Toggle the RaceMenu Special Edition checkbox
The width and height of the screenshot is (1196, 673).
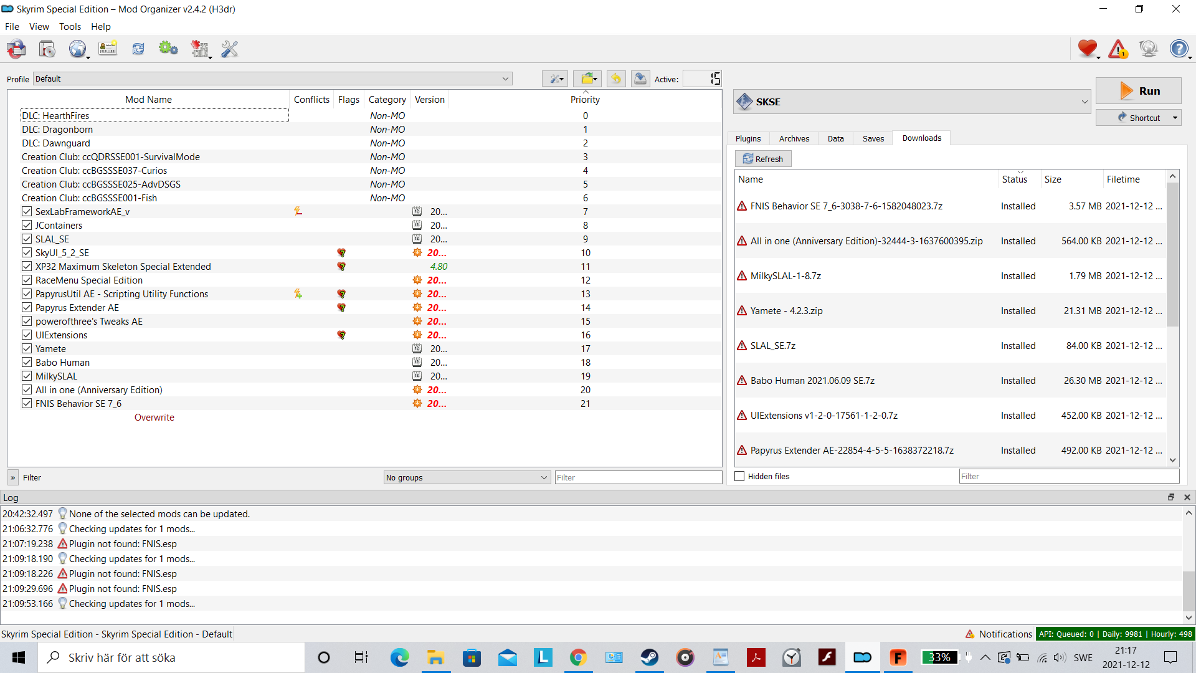(27, 280)
